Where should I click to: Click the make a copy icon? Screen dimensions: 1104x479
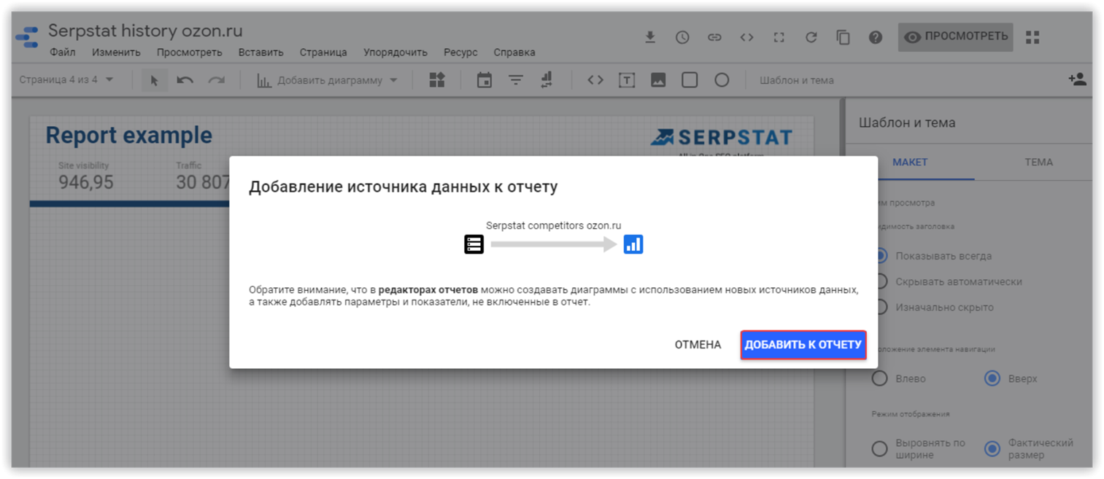coord(843,37)
